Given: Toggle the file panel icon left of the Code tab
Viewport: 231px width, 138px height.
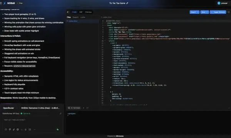Looking at the screenshot, I should click(x=68, y=12).
